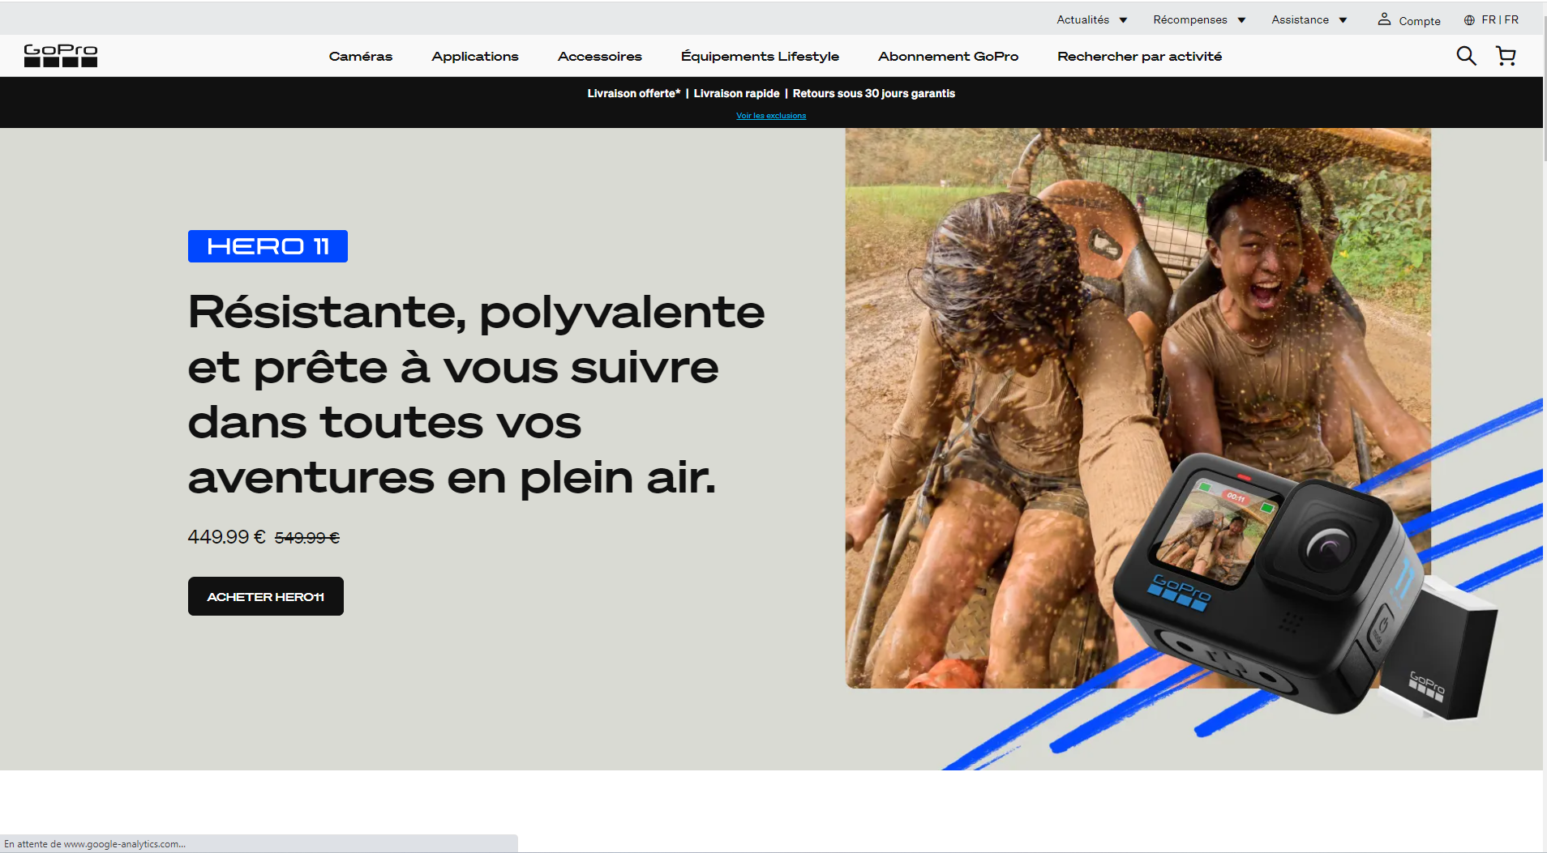Click Voir les exclusions link
Screen dimensions: 1547x853
pyautogui.click(x=771, y=116)
